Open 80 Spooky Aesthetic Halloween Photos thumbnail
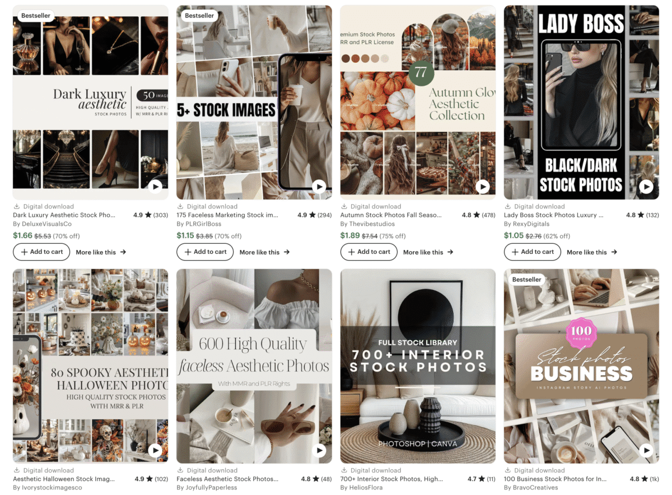Viewport: 672px width, 495px height. click(x=90, y=366)
